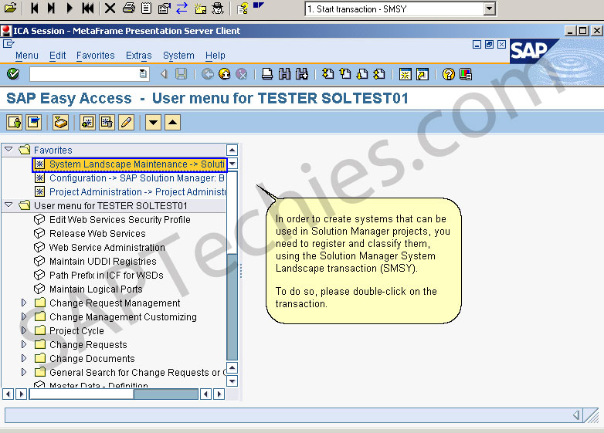Click the open folder icon in top player toolbar
The image size is (604, 433).
click(10, 8)
